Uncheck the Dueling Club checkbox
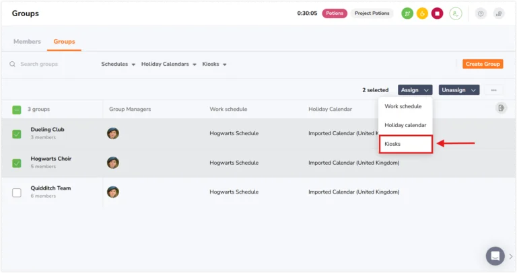The height and width of the screenshot is (273, 517). pos(16,134)
